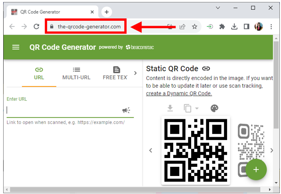Go to previous QR design
This screenshot has width=281, height=194.
point(151,150)
